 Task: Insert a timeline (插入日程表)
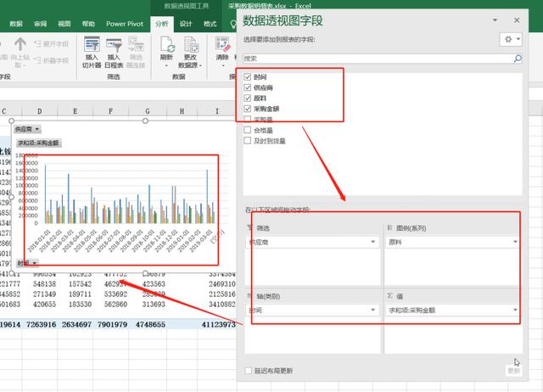[114, 52]
